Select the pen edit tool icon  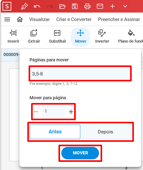pos(25,6)
